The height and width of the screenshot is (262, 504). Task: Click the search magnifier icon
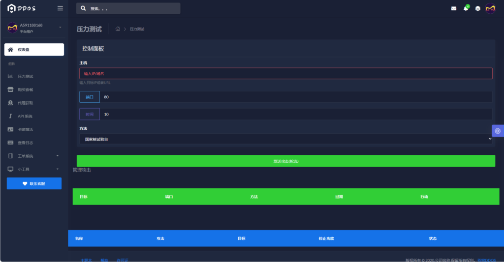(83, 8)
